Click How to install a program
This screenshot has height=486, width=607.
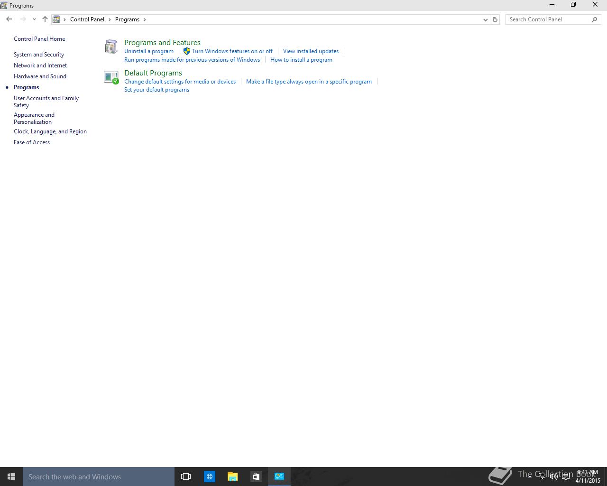coord(301,60)
